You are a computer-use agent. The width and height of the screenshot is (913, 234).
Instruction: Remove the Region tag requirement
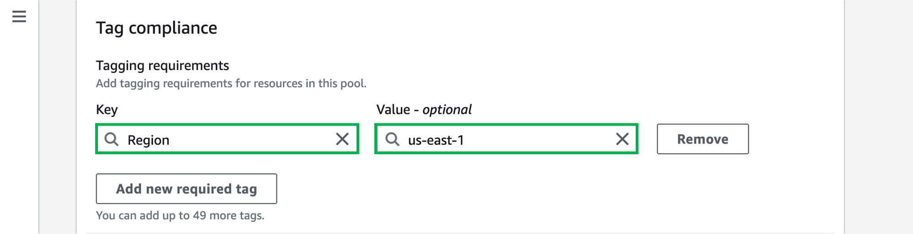(702, 139)
